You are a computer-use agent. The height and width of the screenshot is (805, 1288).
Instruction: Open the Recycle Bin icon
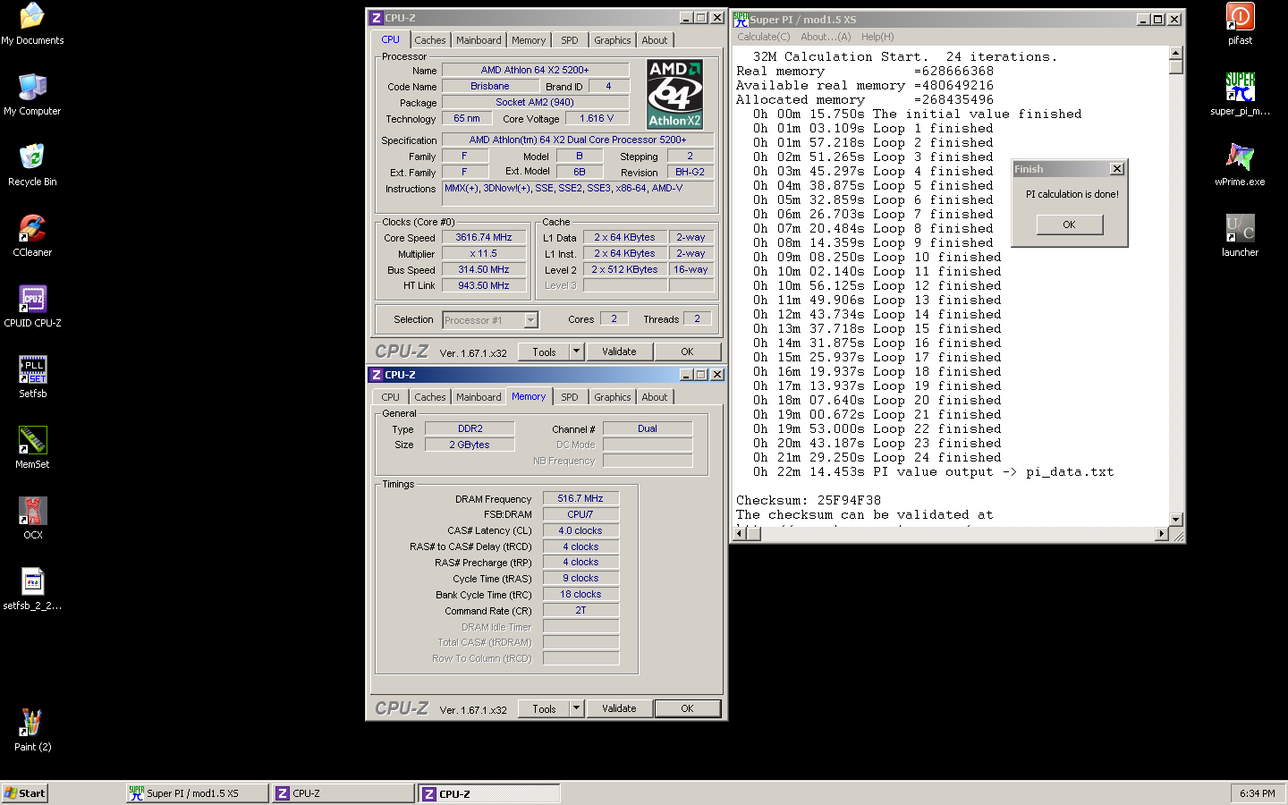click(x=32, y=165)
